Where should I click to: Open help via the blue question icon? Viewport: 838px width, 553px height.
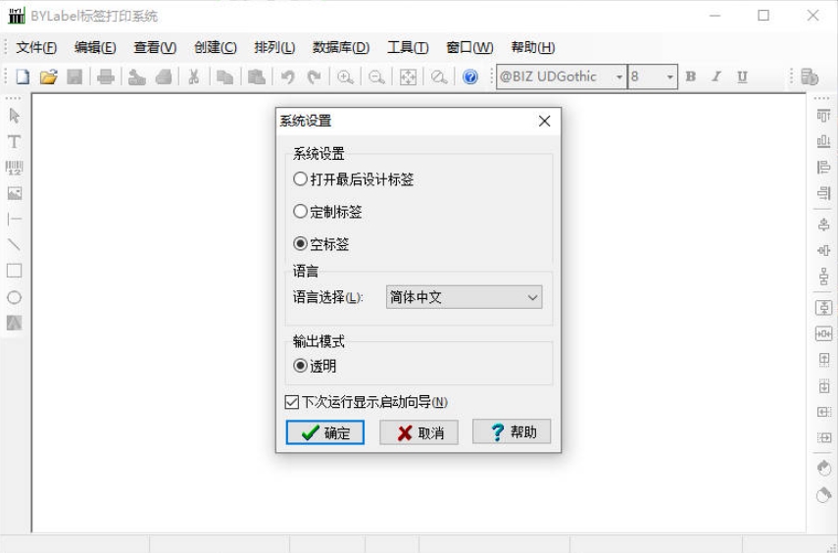[x=470, y=77]
